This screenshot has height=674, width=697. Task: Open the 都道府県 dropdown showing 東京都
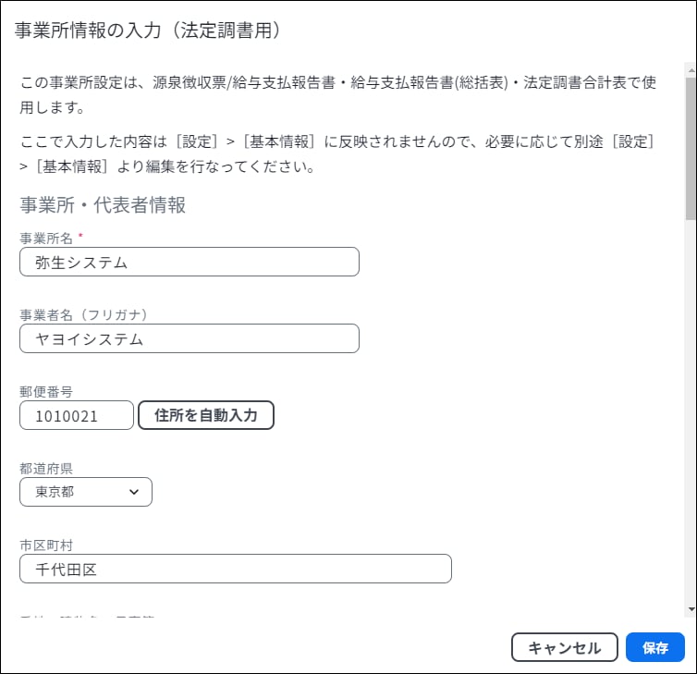[x=86, y=492]
